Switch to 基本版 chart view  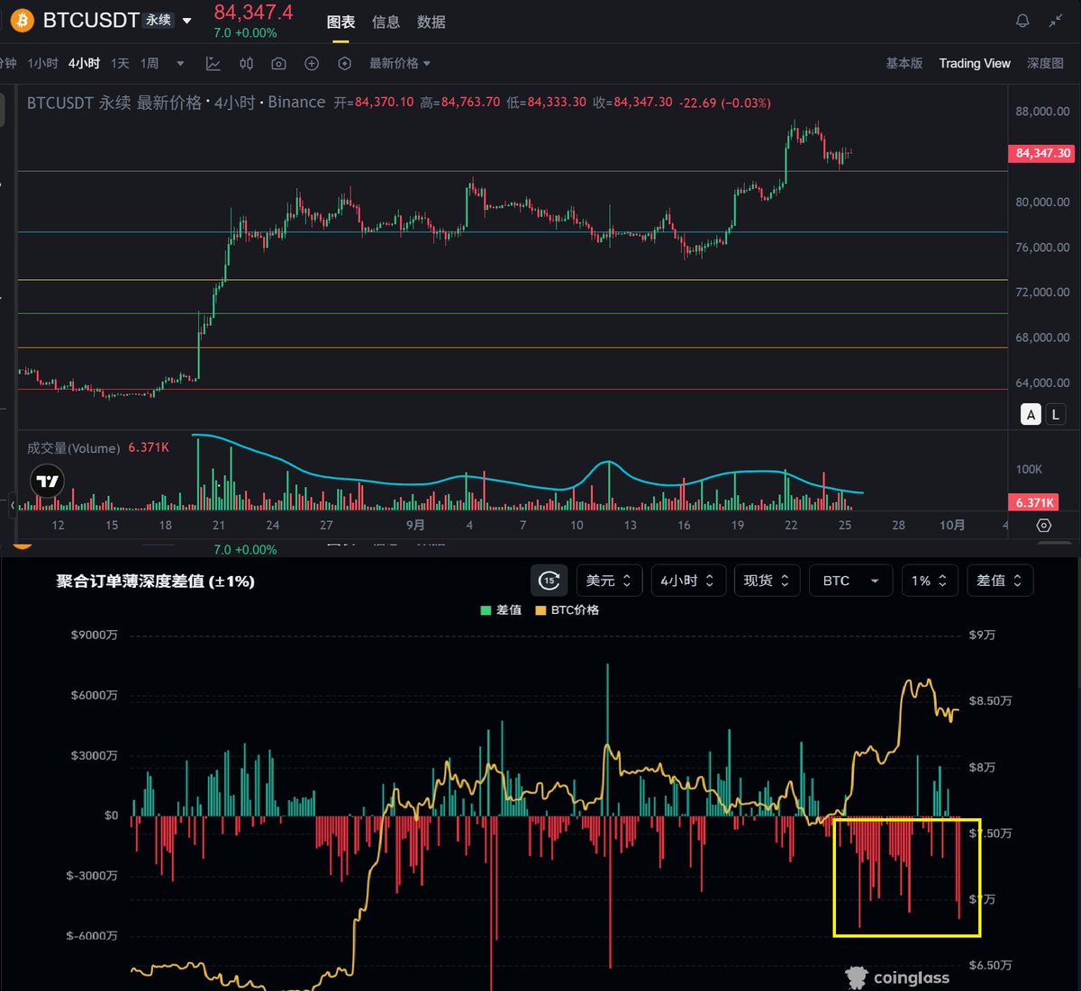point(904,64)
